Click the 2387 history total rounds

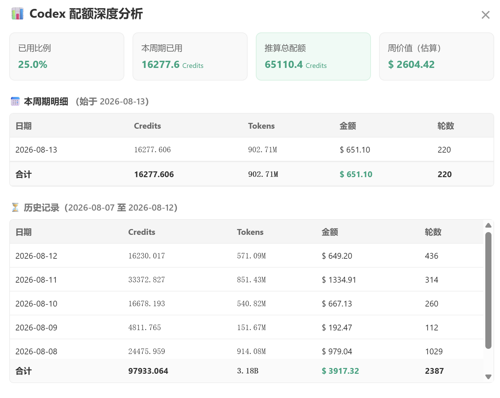[434, 371]
